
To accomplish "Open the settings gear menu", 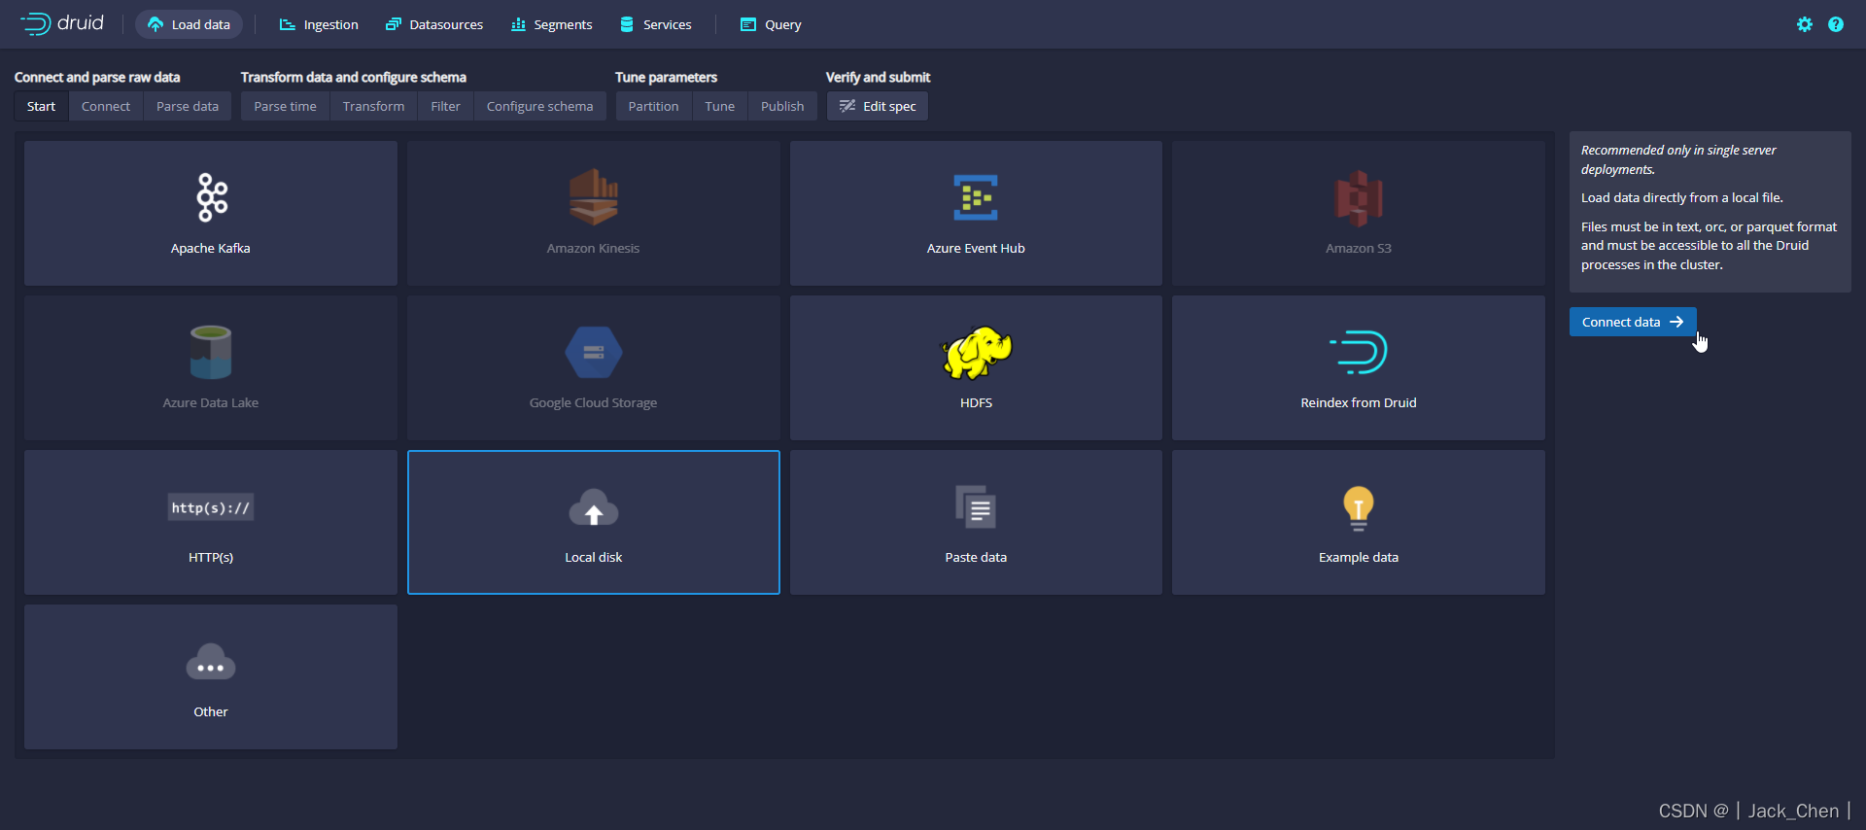I will click(x=1805, y=24).
